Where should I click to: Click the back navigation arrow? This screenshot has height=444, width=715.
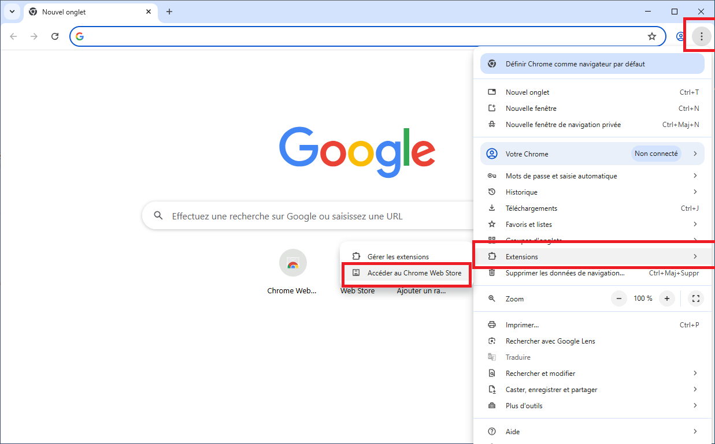(x=13, y=36)
